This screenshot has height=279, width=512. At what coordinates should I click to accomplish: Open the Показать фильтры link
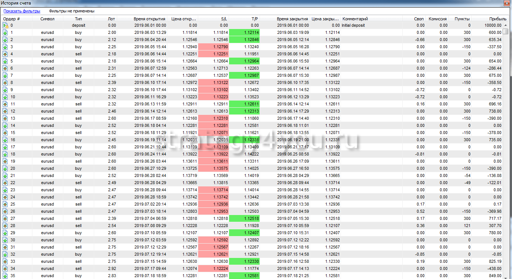point(22,11)
